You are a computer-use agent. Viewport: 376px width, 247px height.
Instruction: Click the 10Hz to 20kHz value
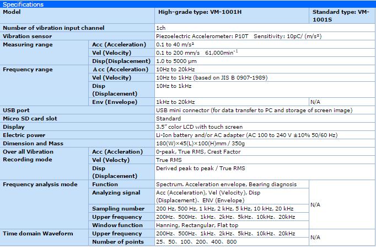[x=175, y=70]
